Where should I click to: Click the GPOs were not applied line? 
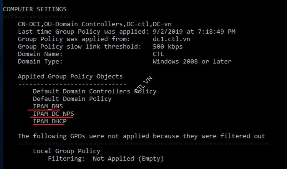pos(141,136)
